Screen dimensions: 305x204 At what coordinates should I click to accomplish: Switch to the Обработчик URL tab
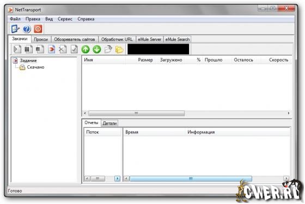(117, 39)
